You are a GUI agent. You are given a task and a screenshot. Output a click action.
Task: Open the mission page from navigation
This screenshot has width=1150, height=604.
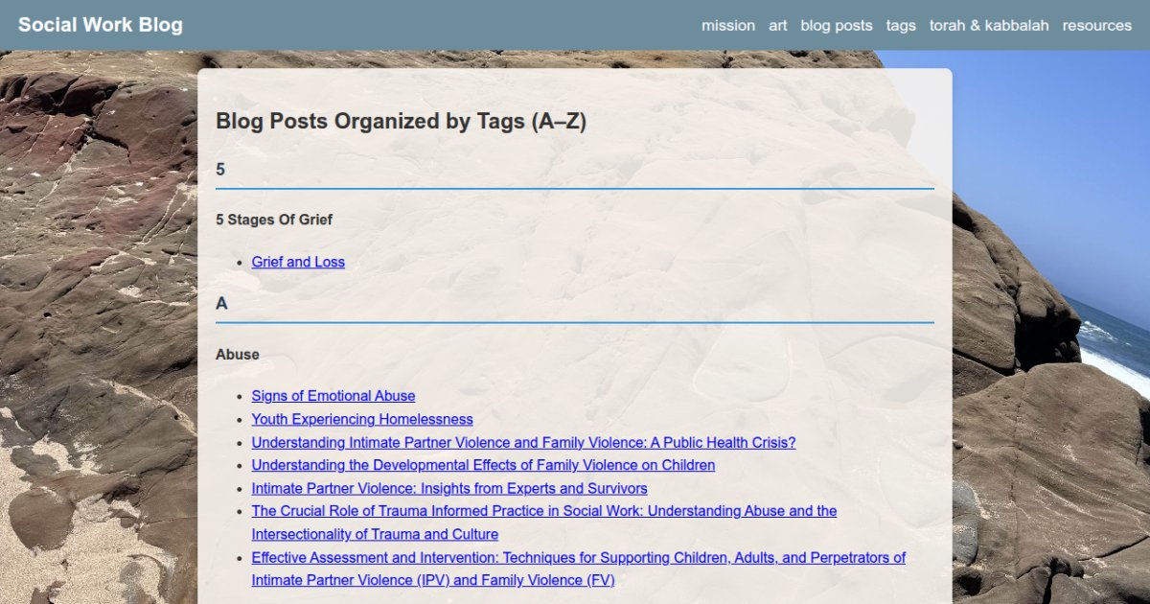pos(727,26)
